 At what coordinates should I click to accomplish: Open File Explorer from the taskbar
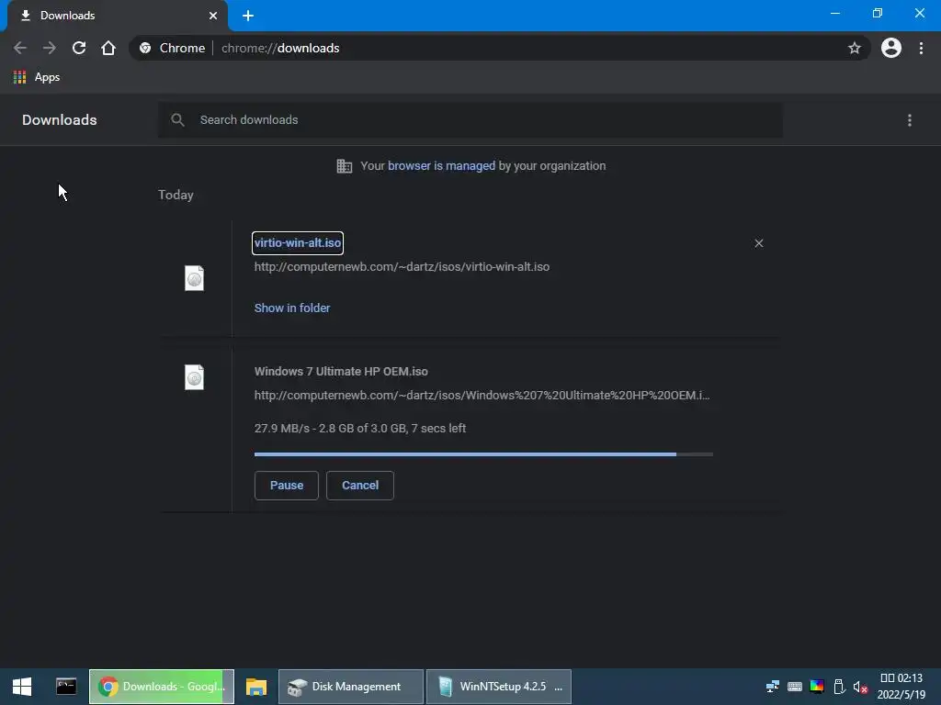point(256,687)
